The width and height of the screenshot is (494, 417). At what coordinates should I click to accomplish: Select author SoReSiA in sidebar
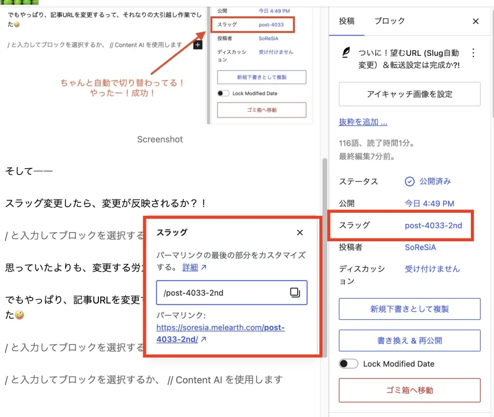[x=420, y=247]
